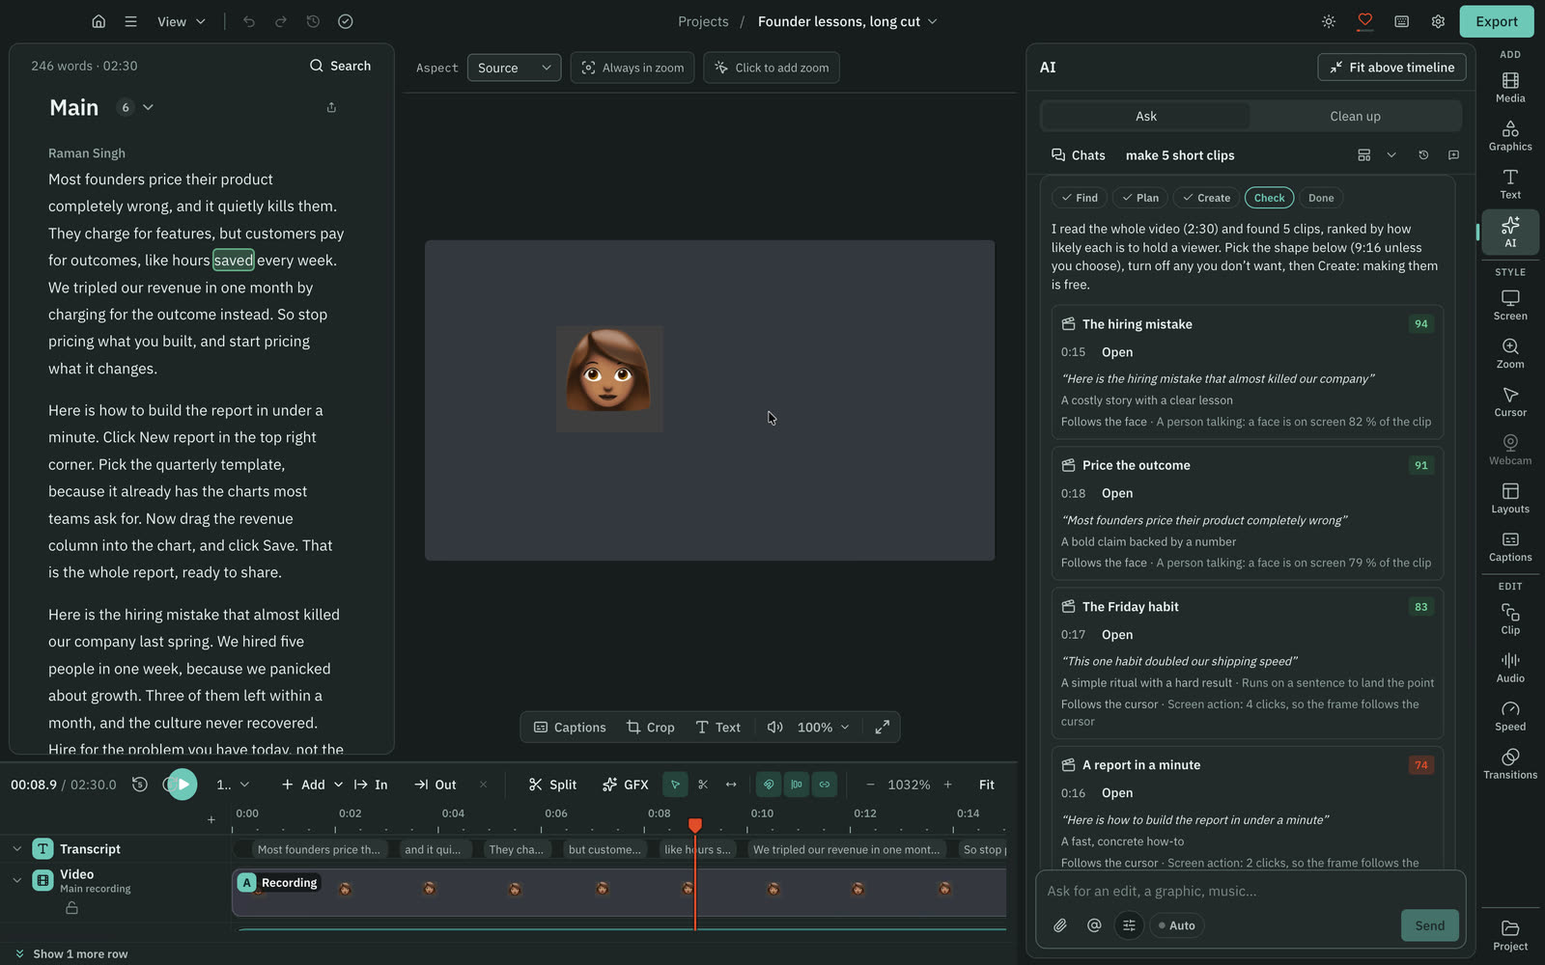Viewport: 1545px width, 965px height.
Task: Open the Cursor settings panel
Action: tap(1510, 401)
